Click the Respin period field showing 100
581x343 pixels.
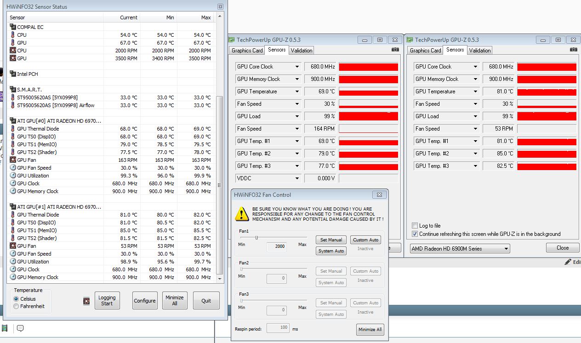(x=278, y=328)
